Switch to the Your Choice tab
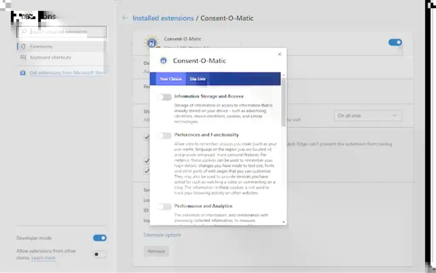 tap(171, 79)
